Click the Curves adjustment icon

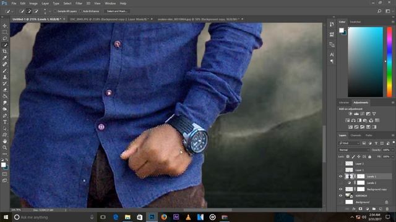click(x=362, y=113)
